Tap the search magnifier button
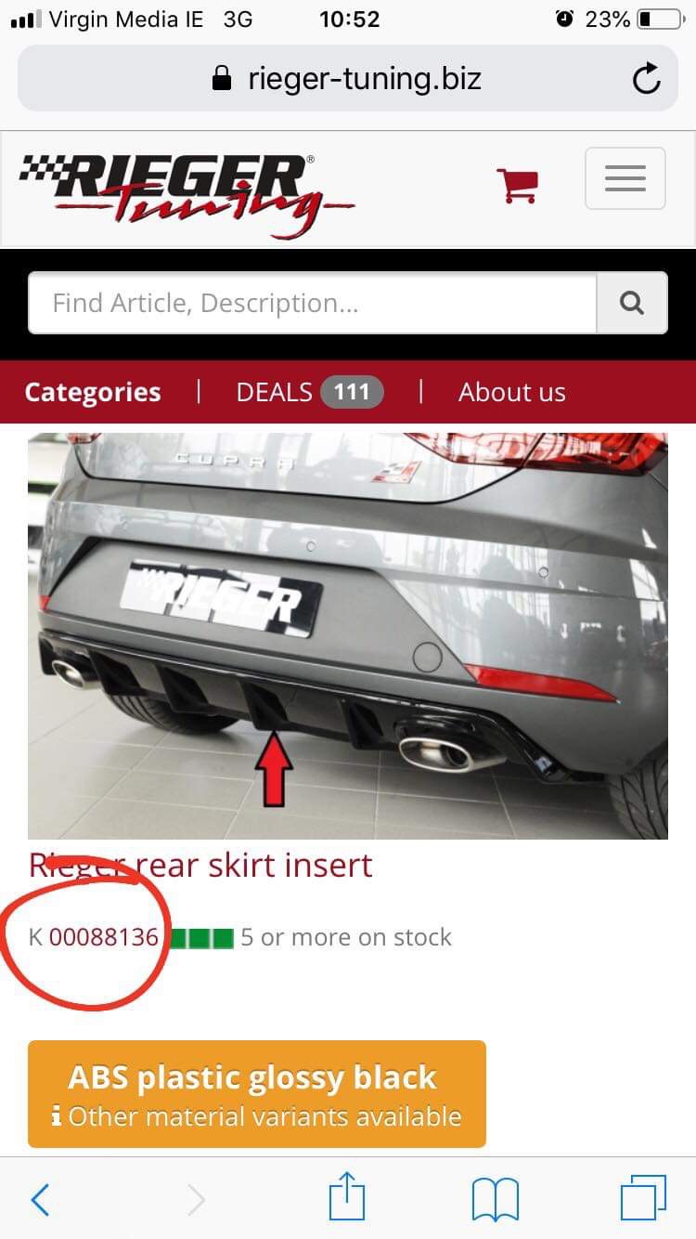 [631, 303]
